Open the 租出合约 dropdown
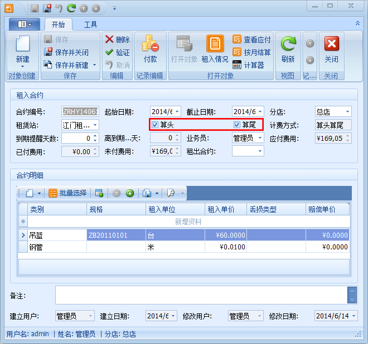This screenshot has width=368, height=344. (x=260, y=151)
